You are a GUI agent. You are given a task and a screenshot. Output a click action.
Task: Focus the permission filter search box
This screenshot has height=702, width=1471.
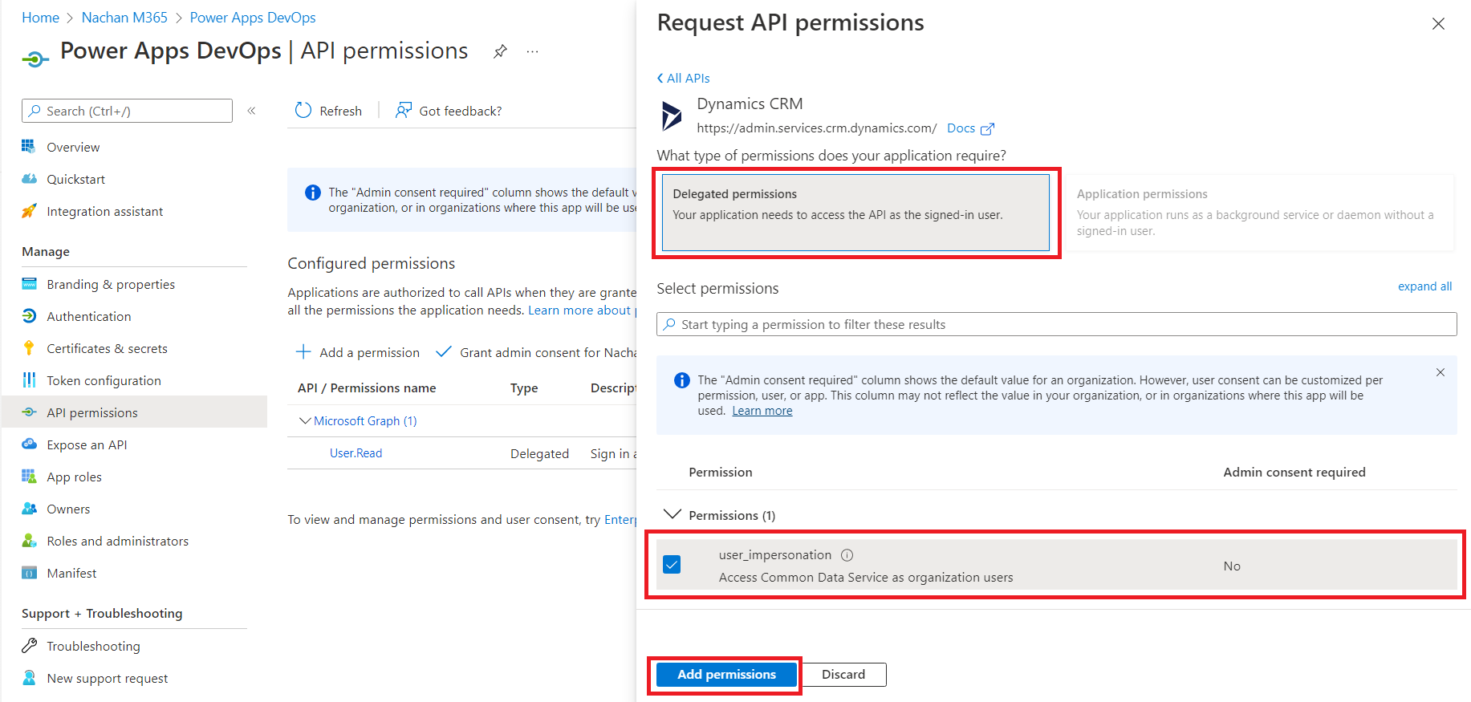[1056, 325]
